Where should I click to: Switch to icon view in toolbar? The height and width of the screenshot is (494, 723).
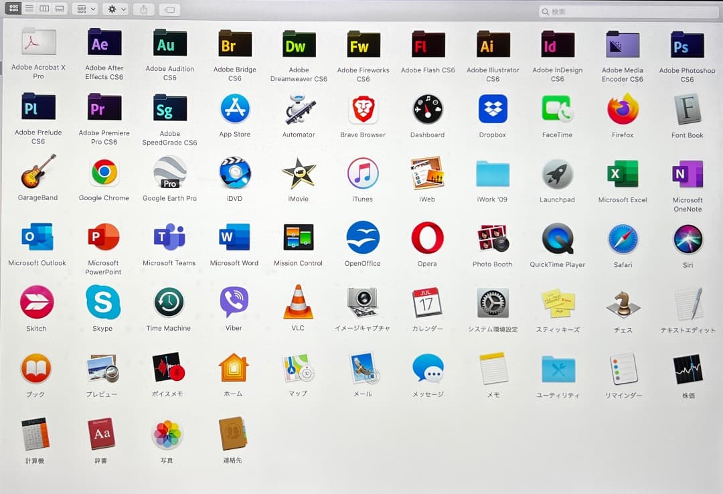click(13, 8)
